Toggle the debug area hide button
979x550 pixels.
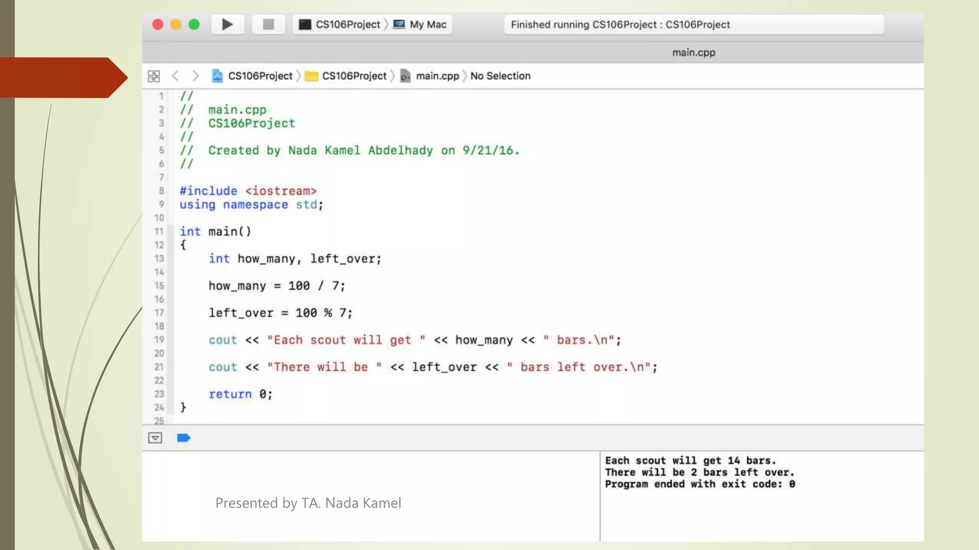click(x=155, y=438)
